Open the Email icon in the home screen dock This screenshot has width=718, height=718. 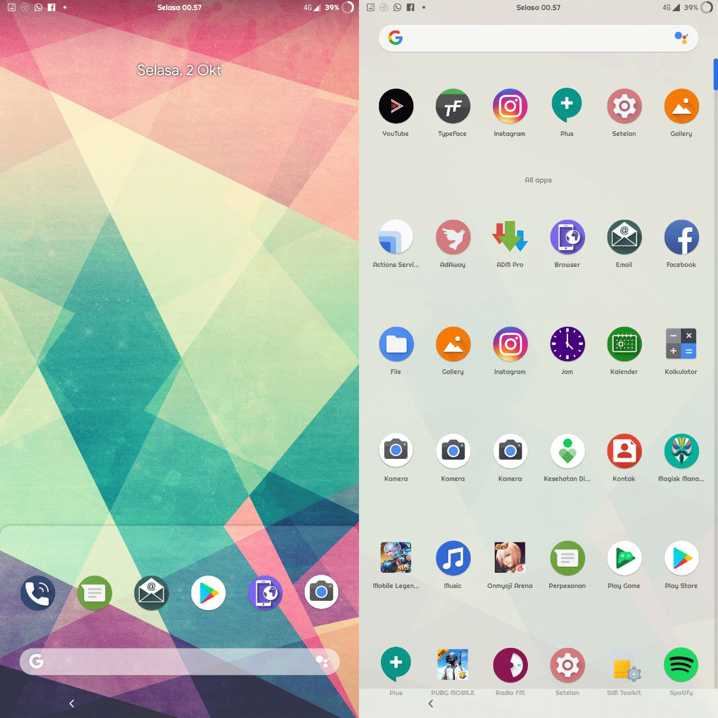click(151, 593)
